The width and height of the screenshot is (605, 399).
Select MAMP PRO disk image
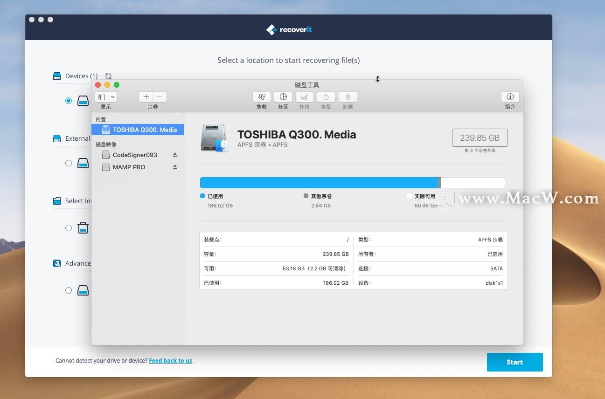(129, 167)
